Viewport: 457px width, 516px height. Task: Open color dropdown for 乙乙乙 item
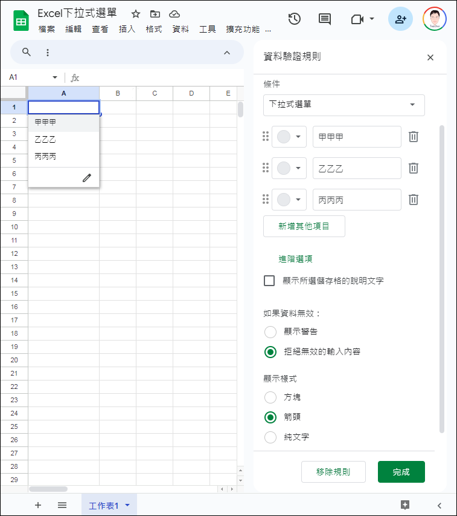[289, 168]
